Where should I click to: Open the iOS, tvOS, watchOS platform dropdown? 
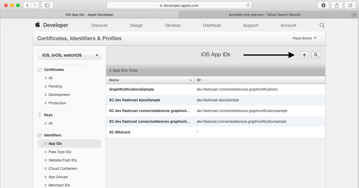(x=70, y=55)
